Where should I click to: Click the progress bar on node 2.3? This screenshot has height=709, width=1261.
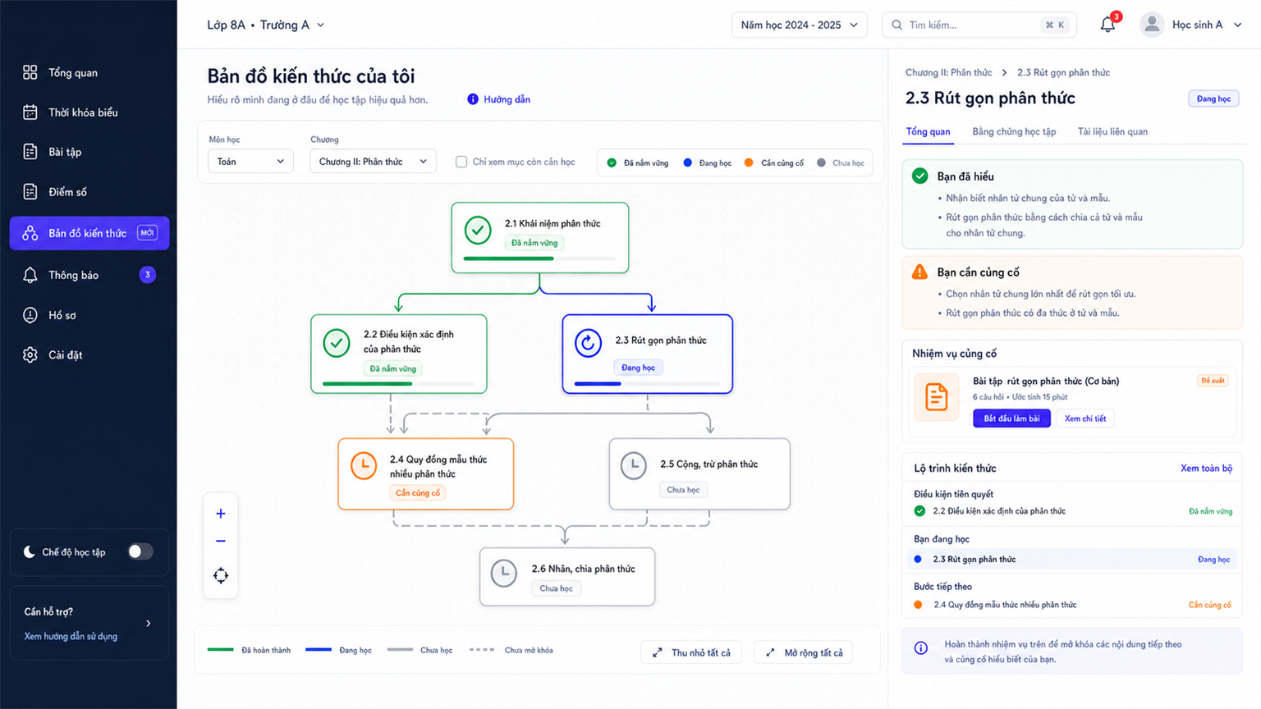647,383
